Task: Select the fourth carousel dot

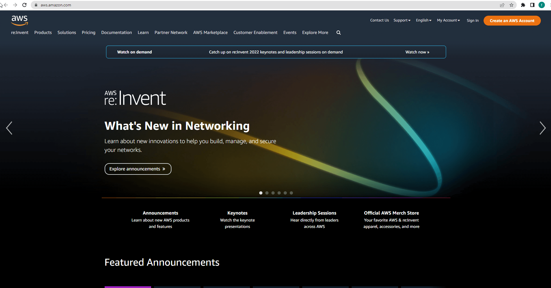Action: click(279, 193)
